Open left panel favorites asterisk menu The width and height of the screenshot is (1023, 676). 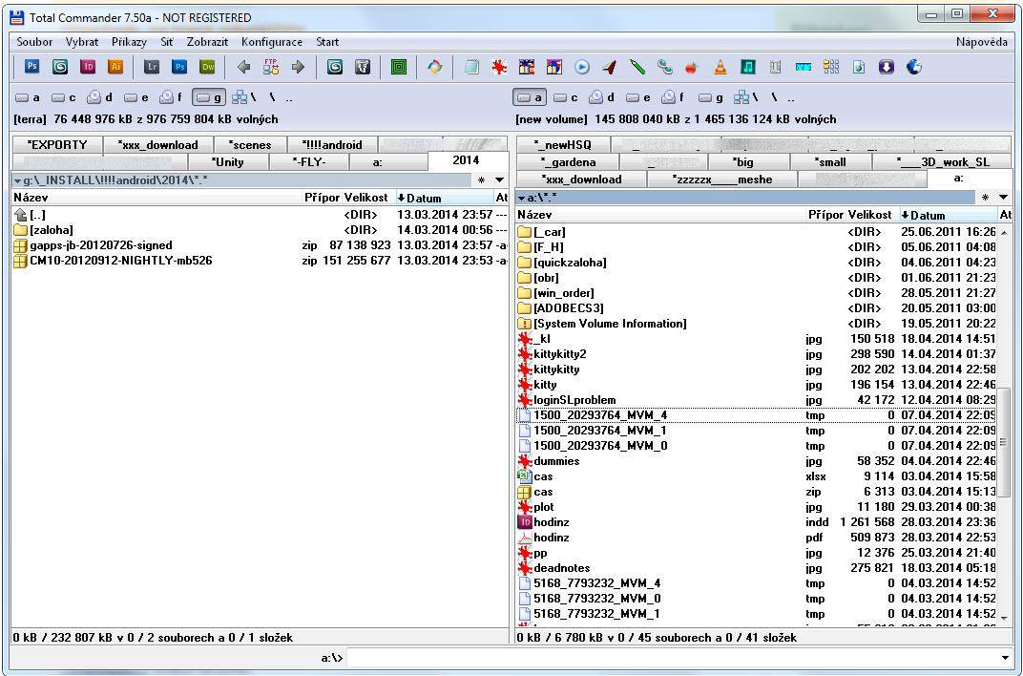coord(482,180)
